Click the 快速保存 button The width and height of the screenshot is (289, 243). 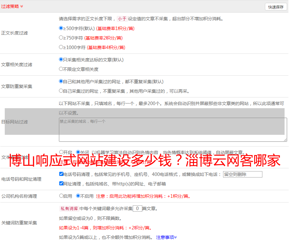click(276, 7)
